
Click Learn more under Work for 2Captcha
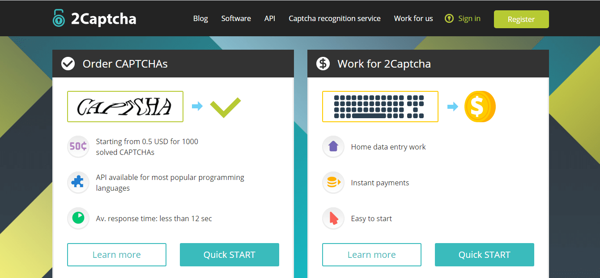(x=372, y=255)
